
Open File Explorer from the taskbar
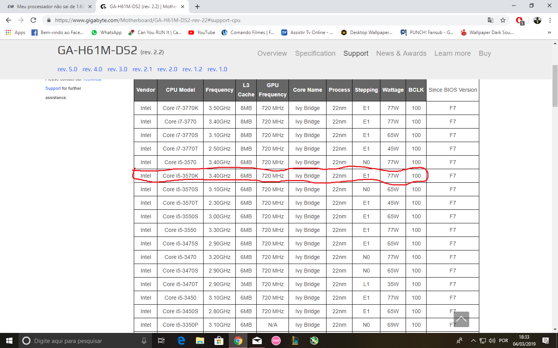[x=200, y=341]
